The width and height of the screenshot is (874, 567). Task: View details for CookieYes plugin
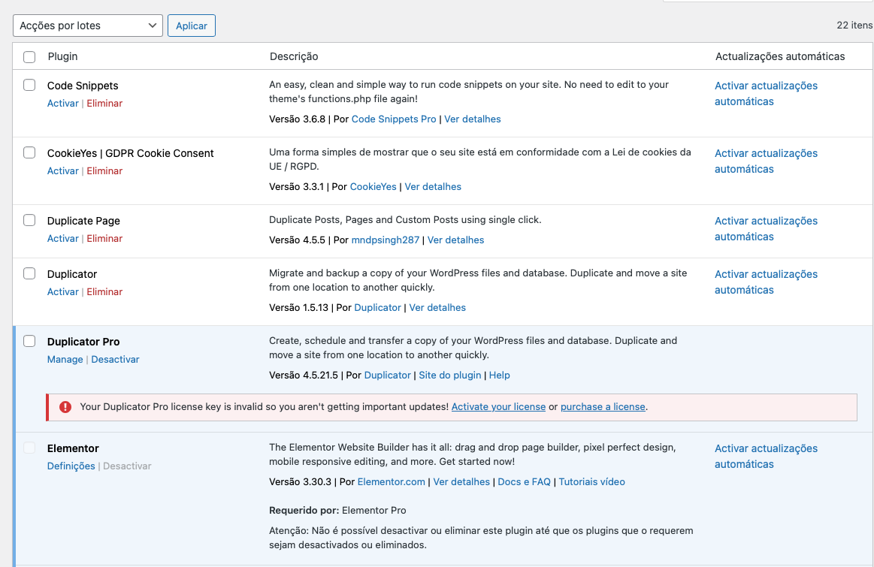pyautogui.click(x=433, y=186)
